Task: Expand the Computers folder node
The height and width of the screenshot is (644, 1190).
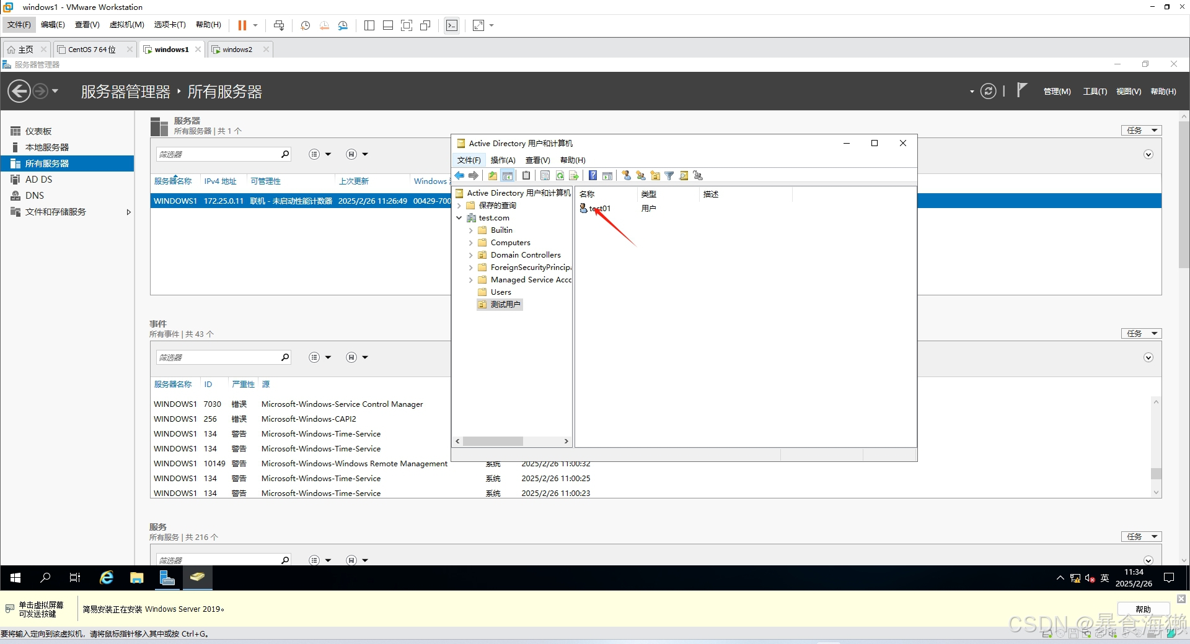Action: click(x=471, y=243)
